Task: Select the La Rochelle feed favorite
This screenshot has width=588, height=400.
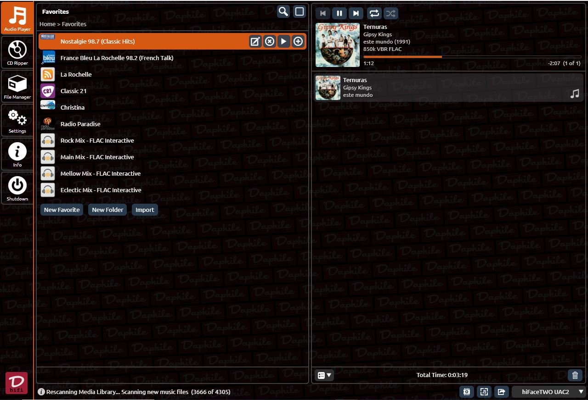Action: point(173,74)
